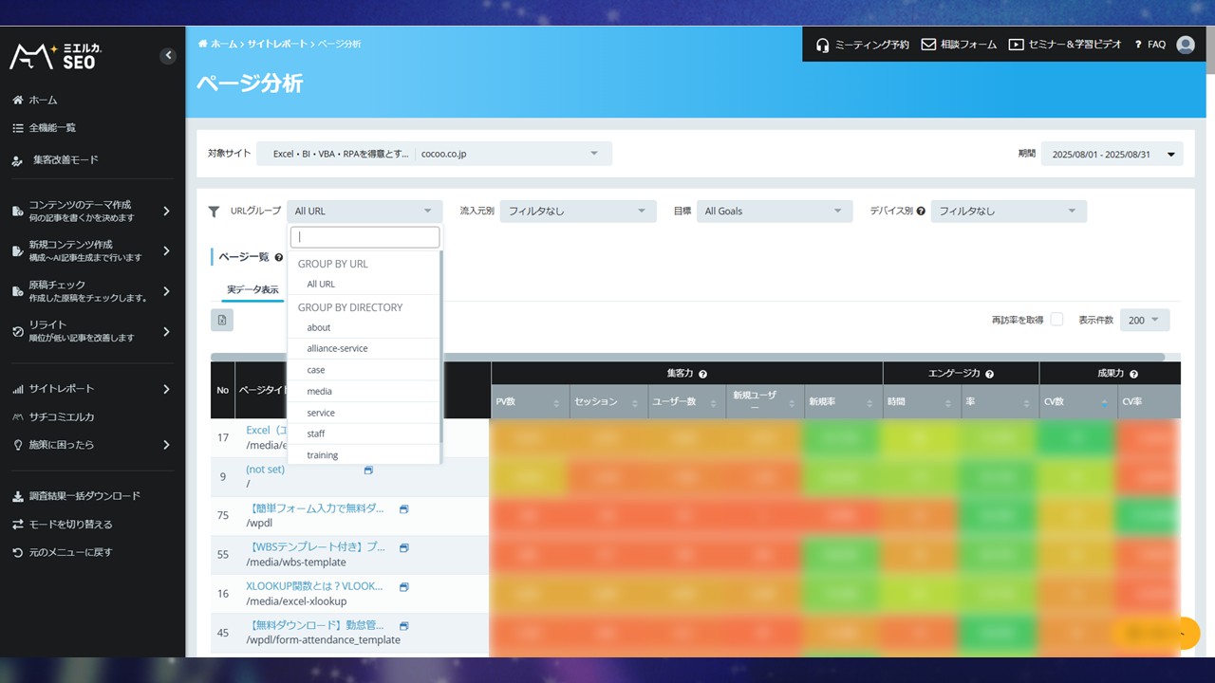The image size is (1215, 683).
Task: Expand the デバイス別 filter dropdown
Action: tap(1008, 212)
